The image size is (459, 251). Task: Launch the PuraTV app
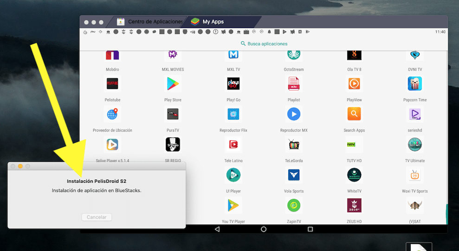click(x=173, y=114)
